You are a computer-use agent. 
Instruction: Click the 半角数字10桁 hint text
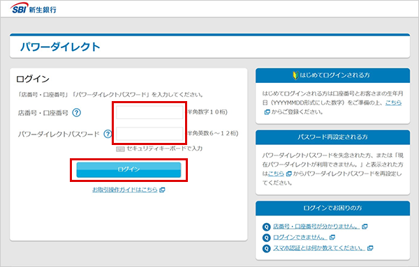(207, 112)
